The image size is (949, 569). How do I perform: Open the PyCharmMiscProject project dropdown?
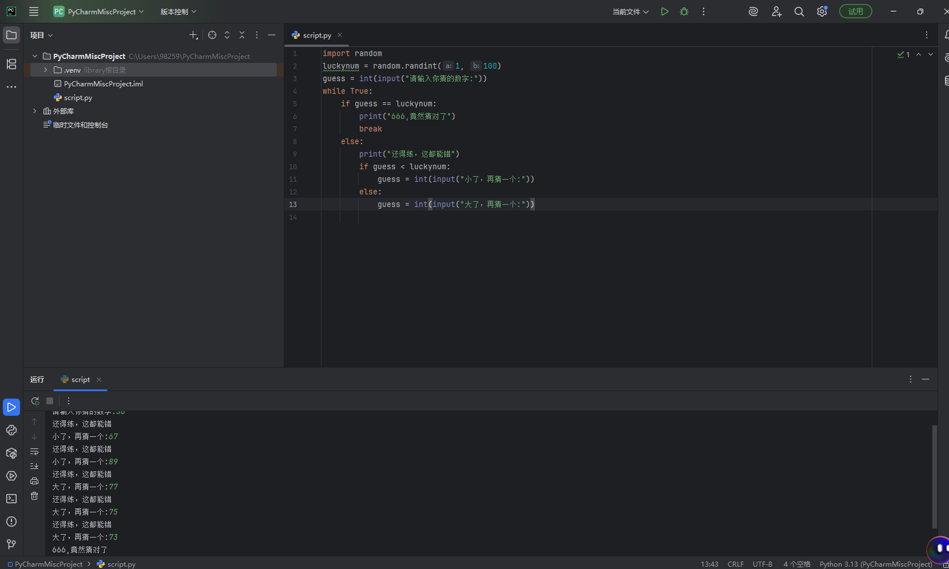click(98, 11)
